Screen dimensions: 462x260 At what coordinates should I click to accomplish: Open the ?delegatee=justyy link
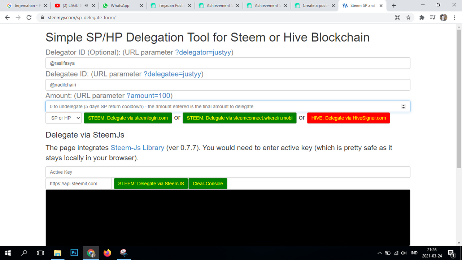pyautogui.click(x=173, y=74)
